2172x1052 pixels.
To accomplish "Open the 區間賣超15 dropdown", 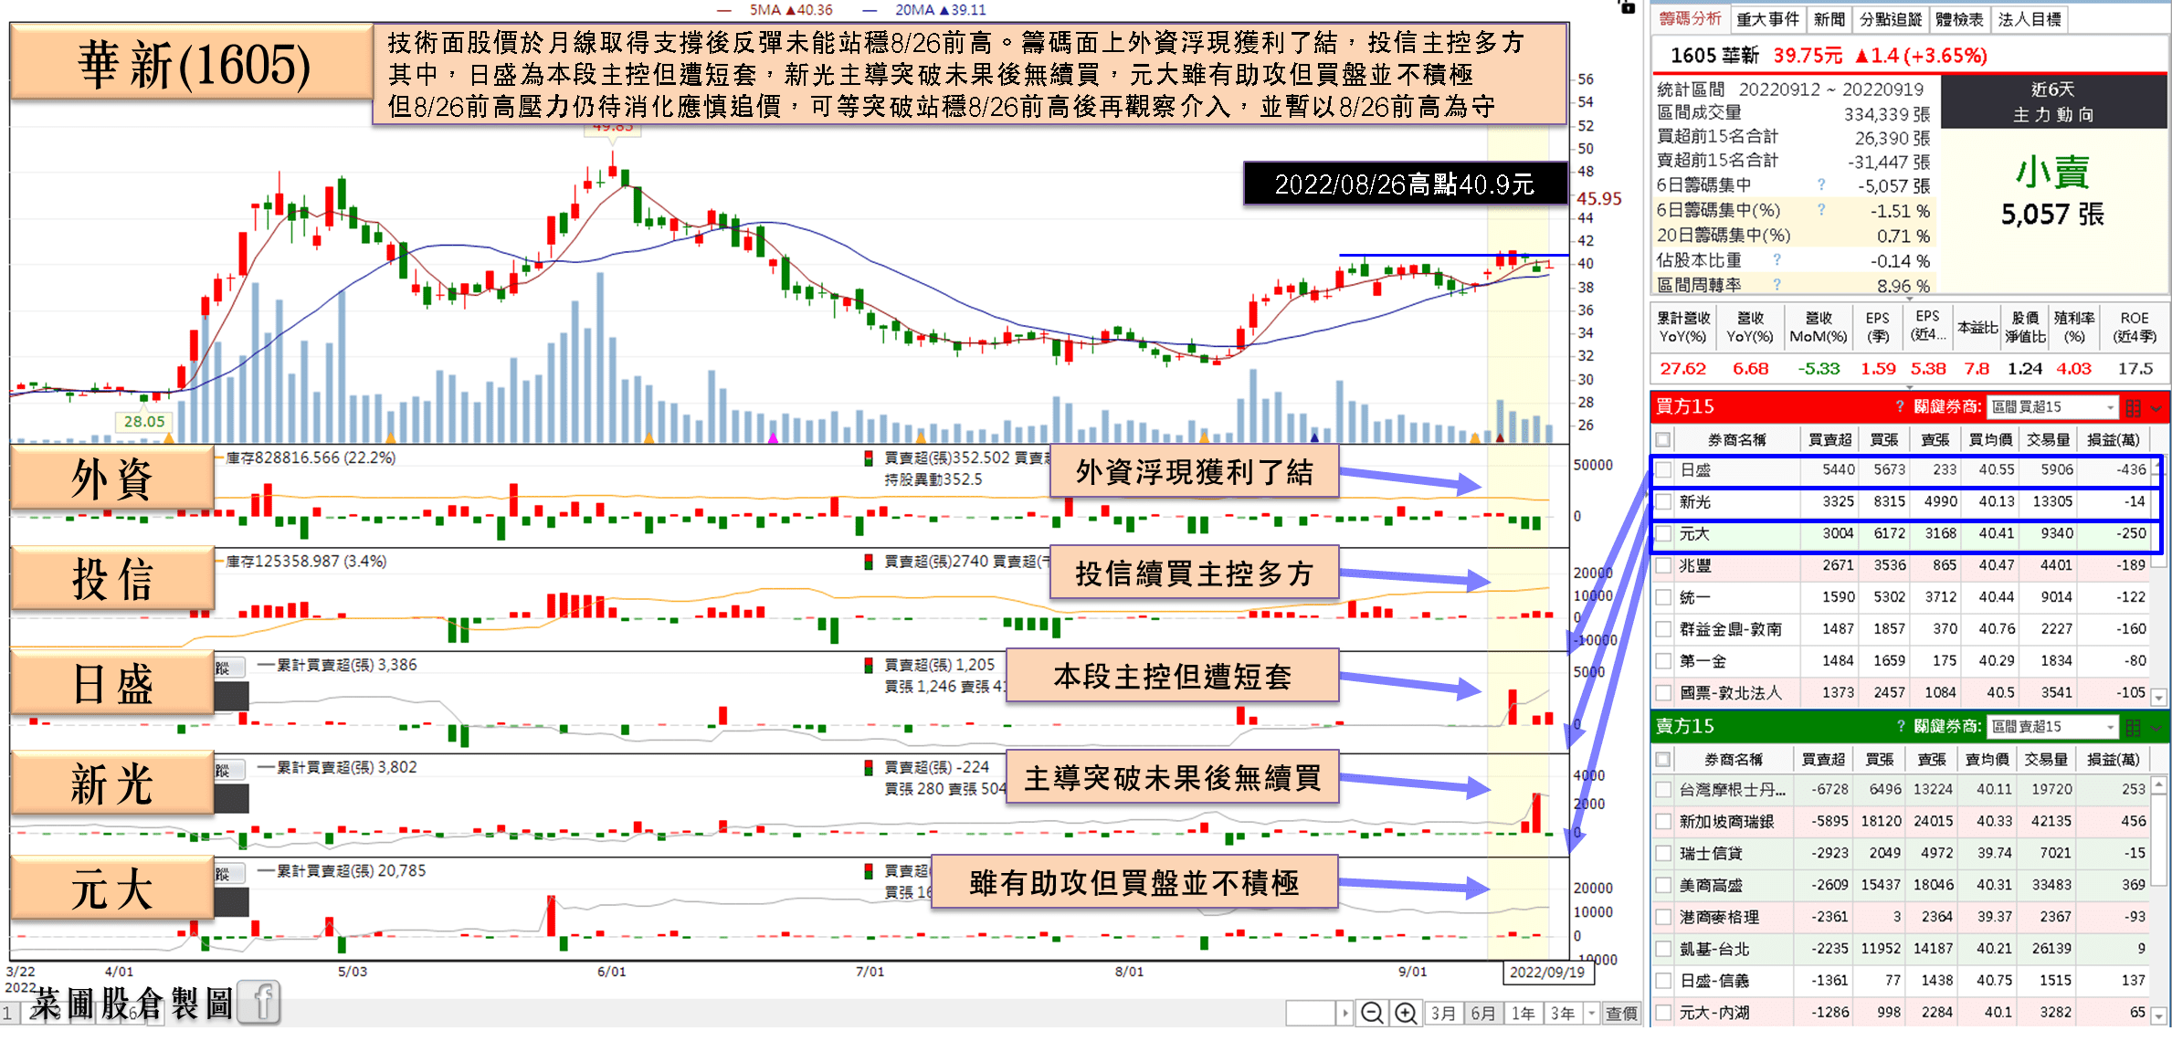I will pyautogui.click(x=2051, y=727).
